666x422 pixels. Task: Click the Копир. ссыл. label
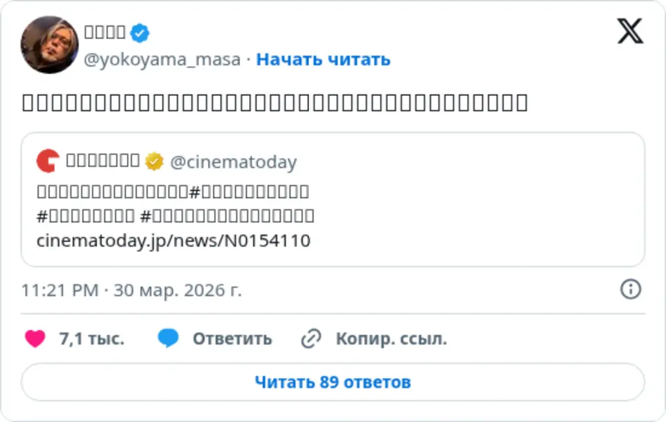point(391,339)
